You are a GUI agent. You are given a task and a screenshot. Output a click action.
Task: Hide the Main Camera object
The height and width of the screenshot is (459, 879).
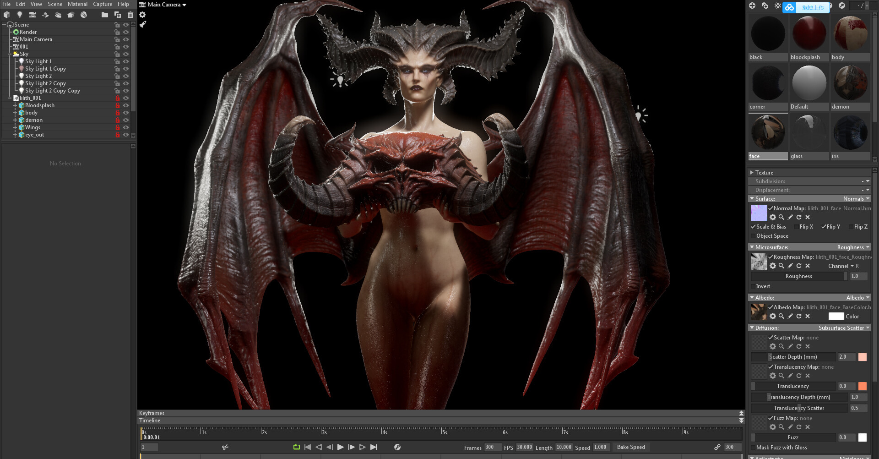[126, 39]
